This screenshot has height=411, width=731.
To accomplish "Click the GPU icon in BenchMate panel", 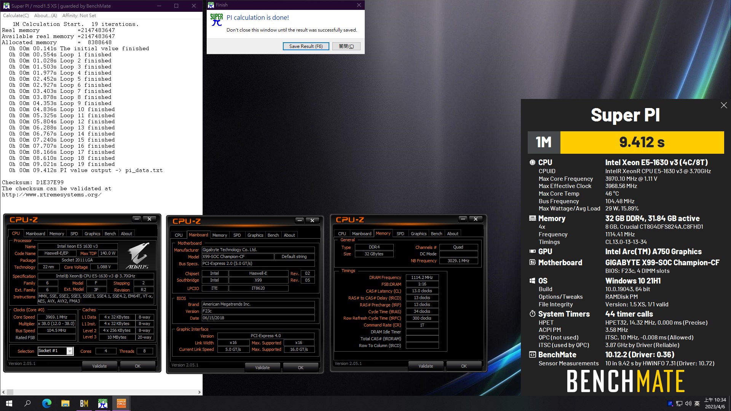I will 532,252.
